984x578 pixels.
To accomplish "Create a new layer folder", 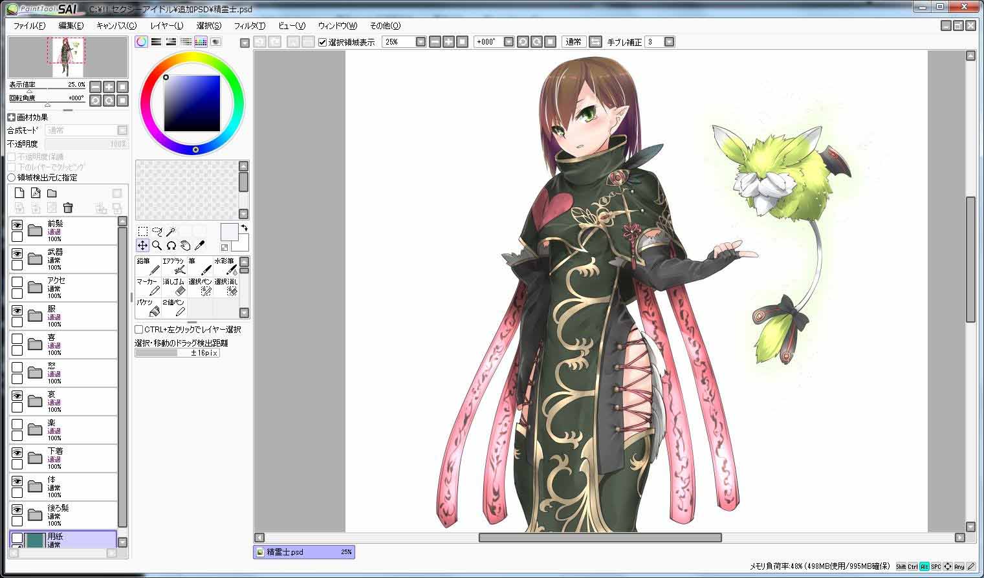I will [x=52, y=193].
